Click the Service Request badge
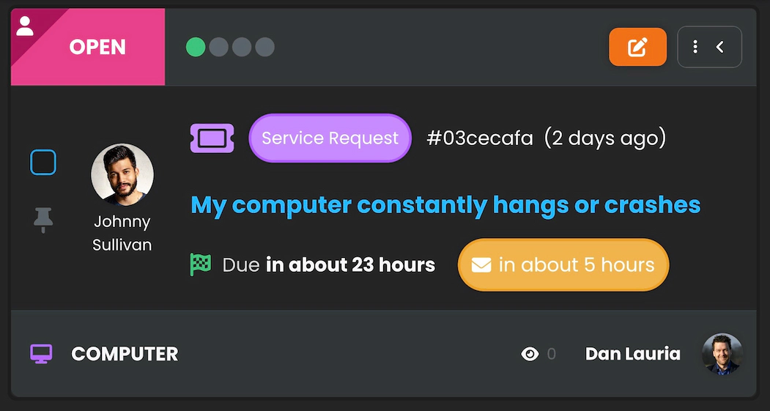Image resolution: width=770 pixels, height=411 pixels. click(330, 138)
